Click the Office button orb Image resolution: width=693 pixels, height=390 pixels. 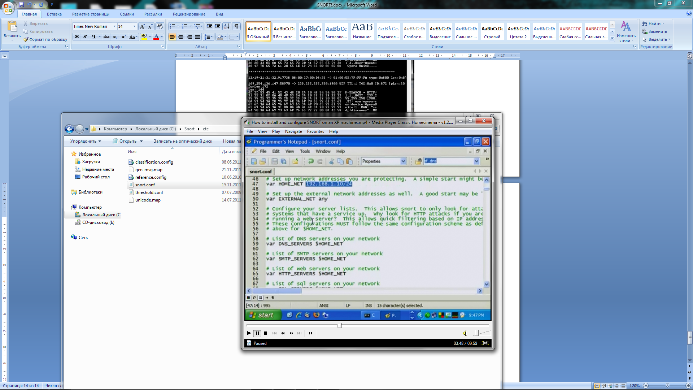click(x=8, y=7)
